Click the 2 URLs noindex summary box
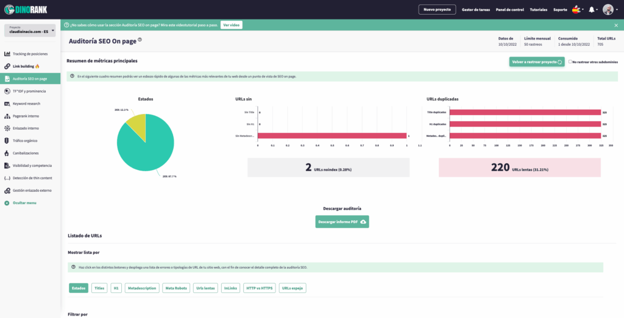The image size is (624, 318). click(x=328, y=168)
